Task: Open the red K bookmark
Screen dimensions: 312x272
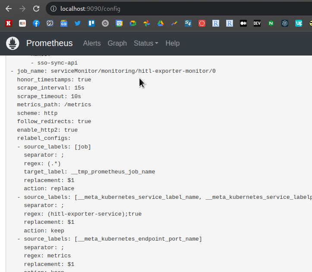Action: coord(9,23)
